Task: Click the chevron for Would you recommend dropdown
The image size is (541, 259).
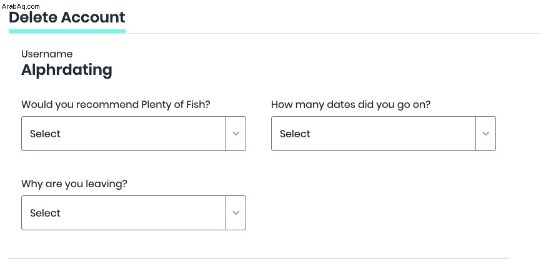Action: (x=236, y=134)
